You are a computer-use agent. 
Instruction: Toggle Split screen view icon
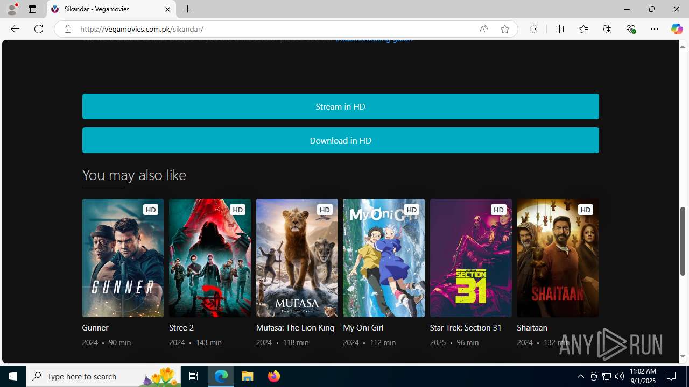pos(559,29)
